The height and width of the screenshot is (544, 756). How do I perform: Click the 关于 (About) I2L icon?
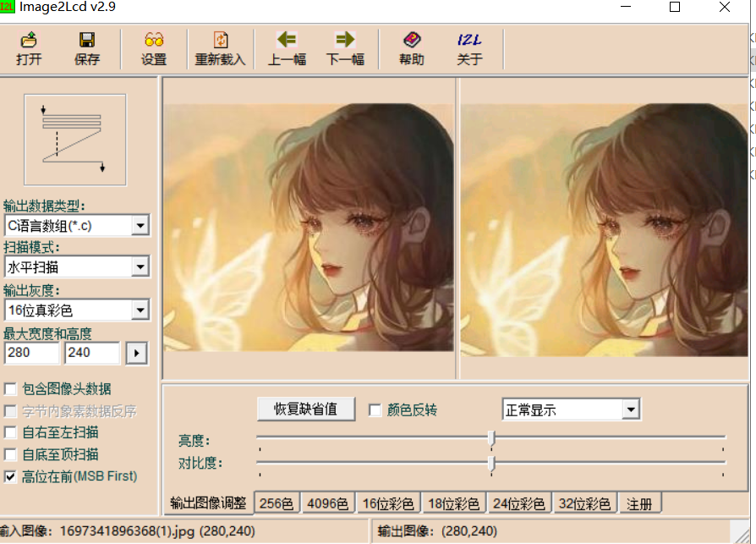pyautogui.click(x=469, y=40)
